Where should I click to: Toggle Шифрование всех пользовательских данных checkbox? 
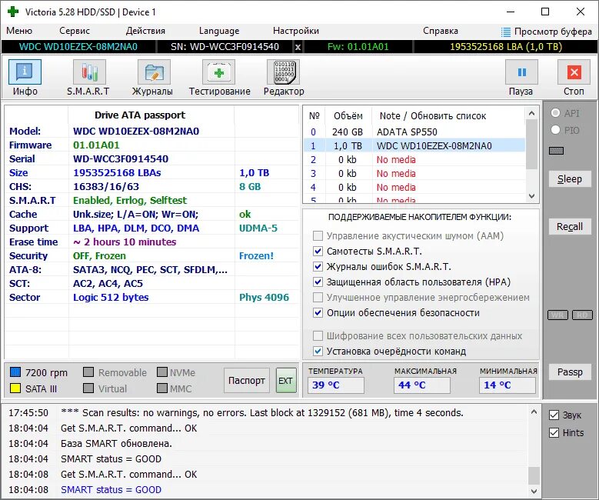pos(318,335)
